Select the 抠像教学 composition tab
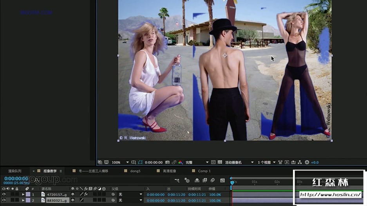367x206 pixels. coord(50,171)
